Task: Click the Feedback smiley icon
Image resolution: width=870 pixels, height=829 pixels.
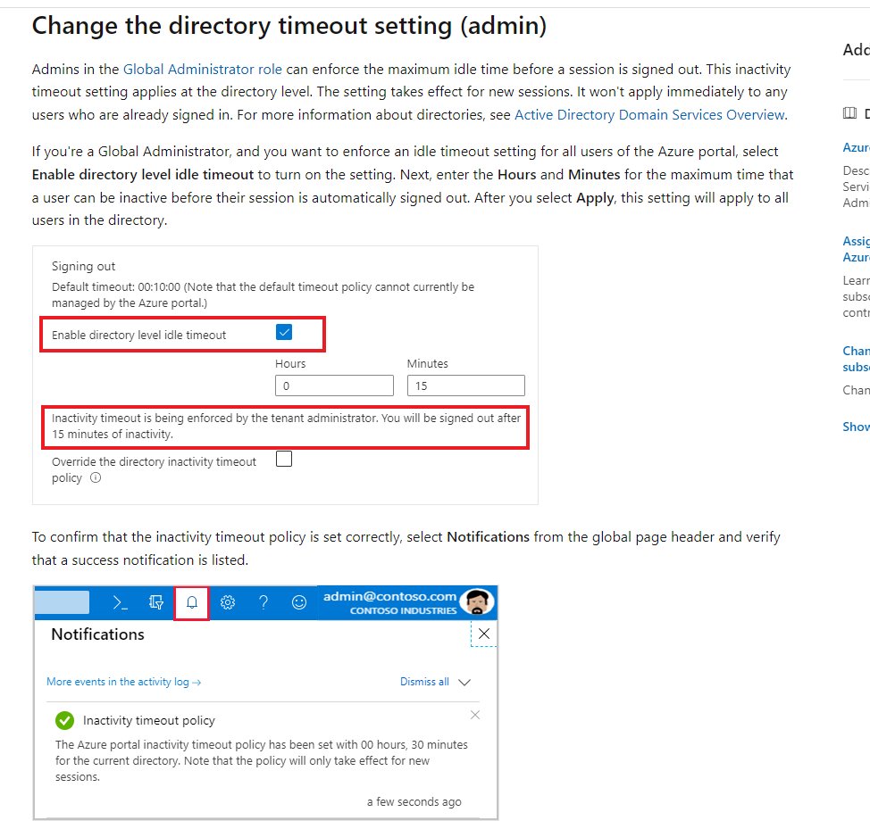Action: [299, 602]
